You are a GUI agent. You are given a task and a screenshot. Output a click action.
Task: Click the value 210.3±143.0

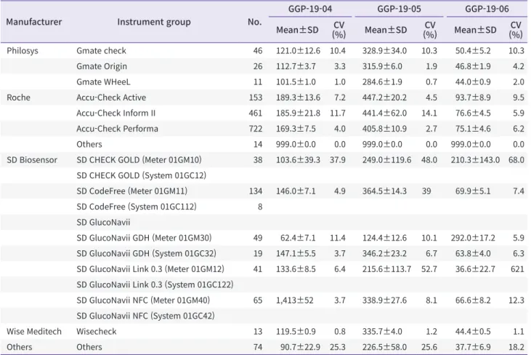[x=475, y=160]
